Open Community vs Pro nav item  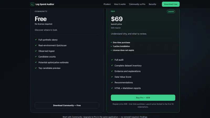[x=137, y=4]
